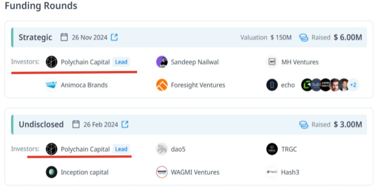The image size is (379, 187).
Task: Click the Foresight Ventures orange logo
Action: point(162,85)
